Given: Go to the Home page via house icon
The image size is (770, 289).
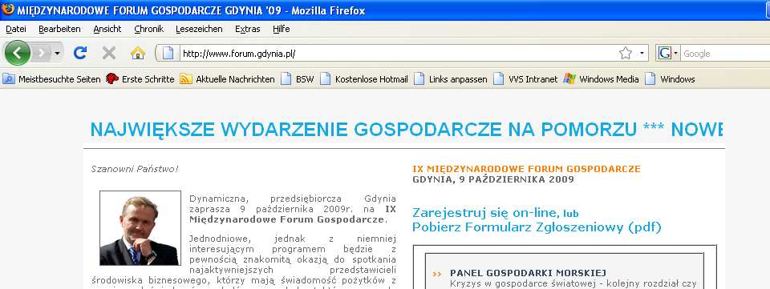Looking at the screenshot, I should pos(138,53).
